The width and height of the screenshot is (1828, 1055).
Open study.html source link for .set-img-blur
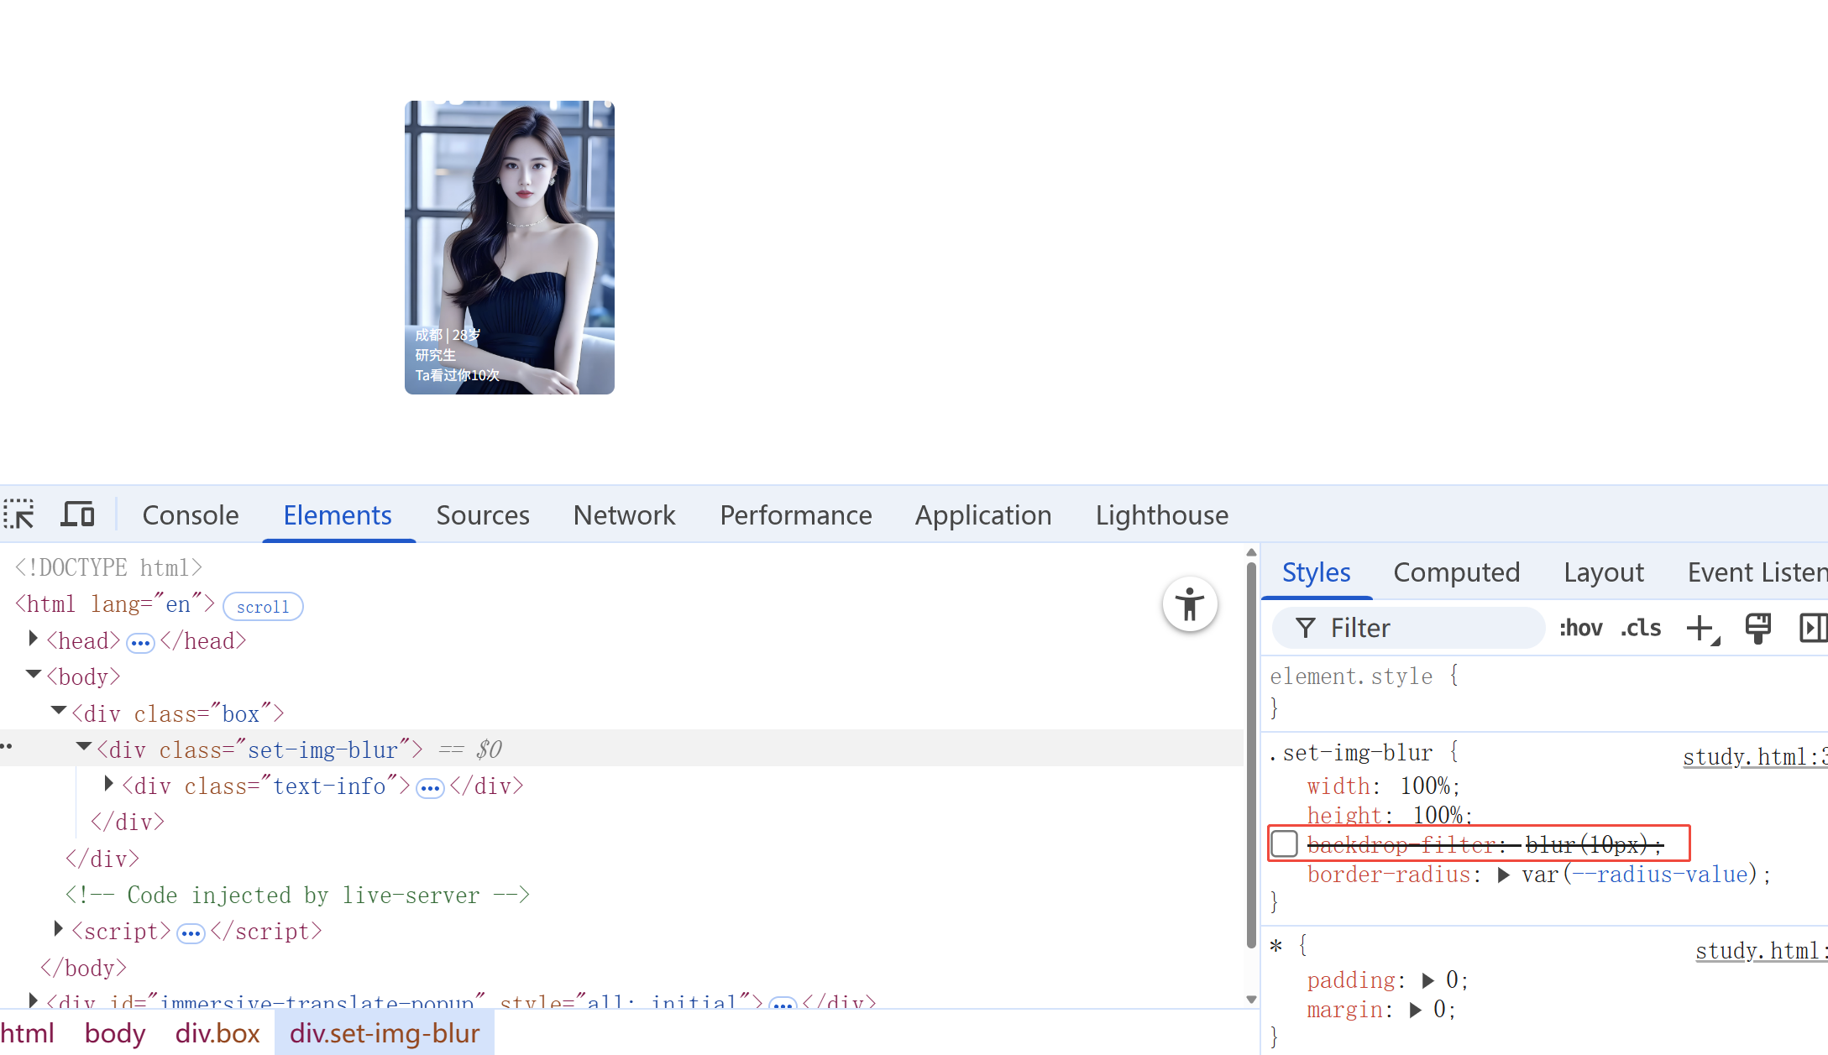coord(1753,757)
